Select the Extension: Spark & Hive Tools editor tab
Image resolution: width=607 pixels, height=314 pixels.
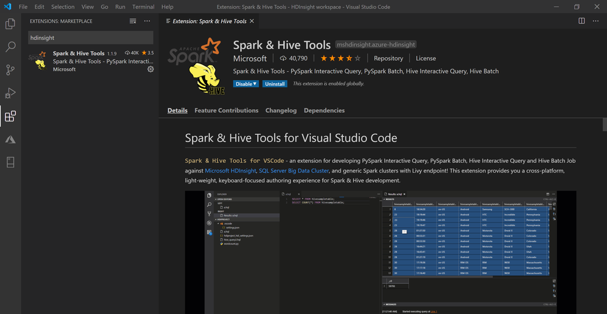210,21
